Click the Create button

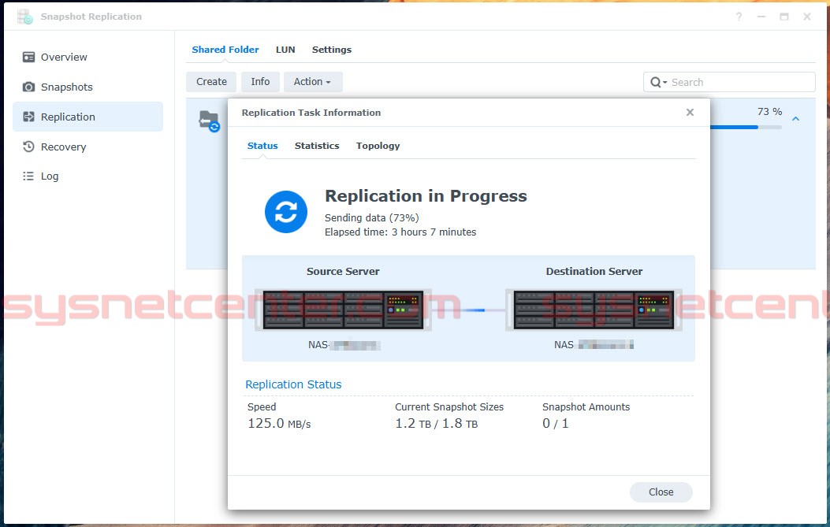210,81
